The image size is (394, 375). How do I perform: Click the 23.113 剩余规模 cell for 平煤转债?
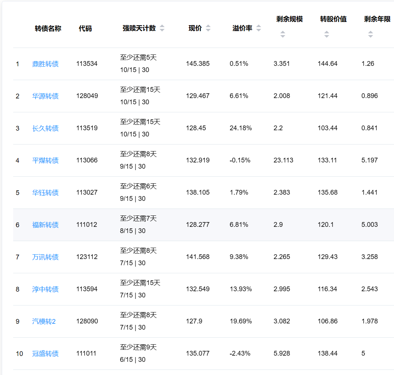click(283, 160)
